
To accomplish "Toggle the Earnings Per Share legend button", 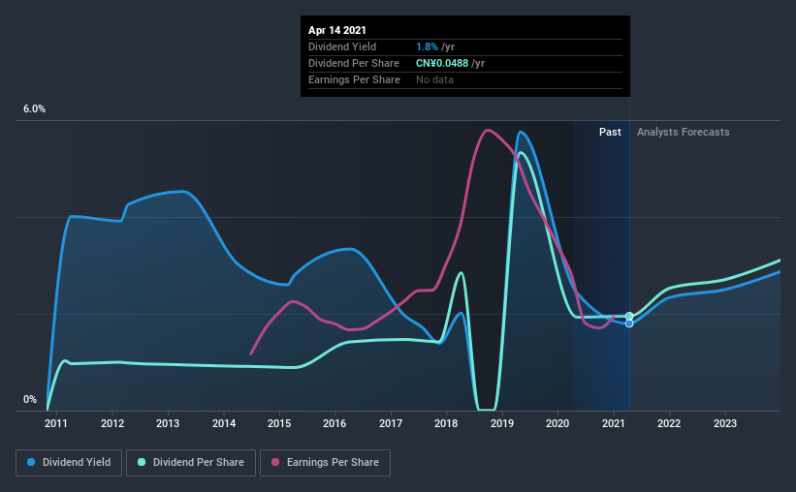I will 326,463.
